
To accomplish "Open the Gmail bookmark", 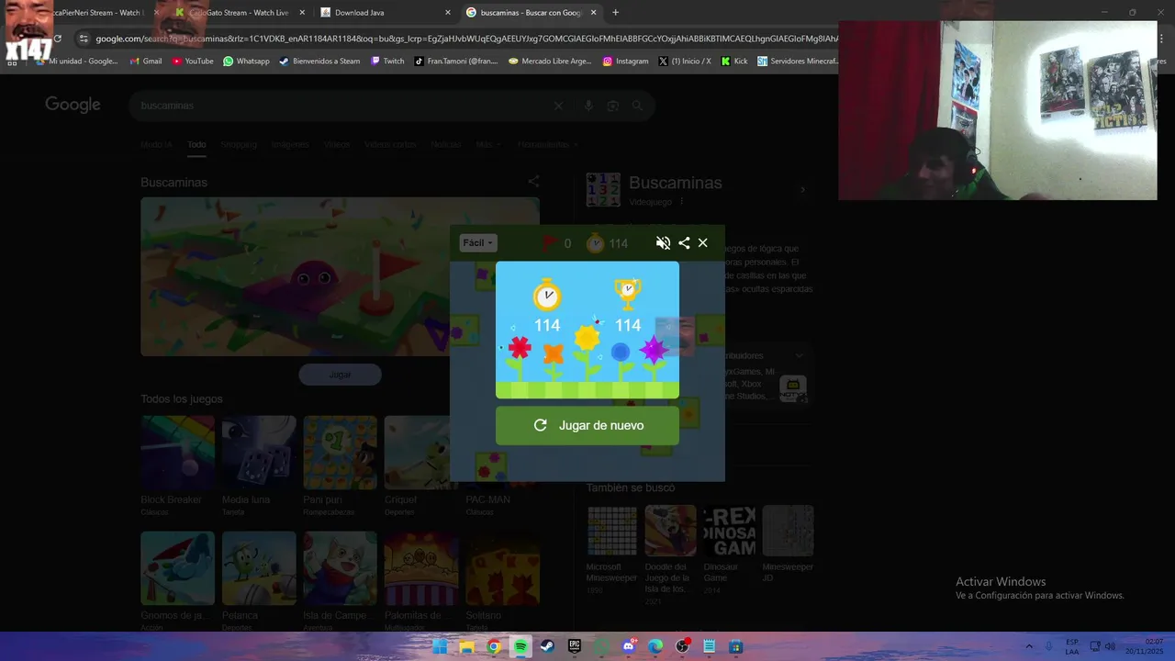I will coord(146,62).
